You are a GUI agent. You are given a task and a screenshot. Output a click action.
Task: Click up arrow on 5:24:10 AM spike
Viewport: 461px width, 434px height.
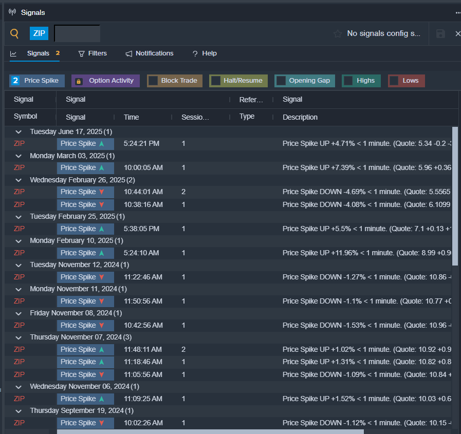(x=102, y=253)
